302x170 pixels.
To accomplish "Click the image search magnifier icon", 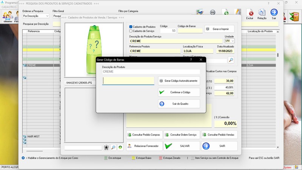I will pyautogui.click(x=114, y=147).
